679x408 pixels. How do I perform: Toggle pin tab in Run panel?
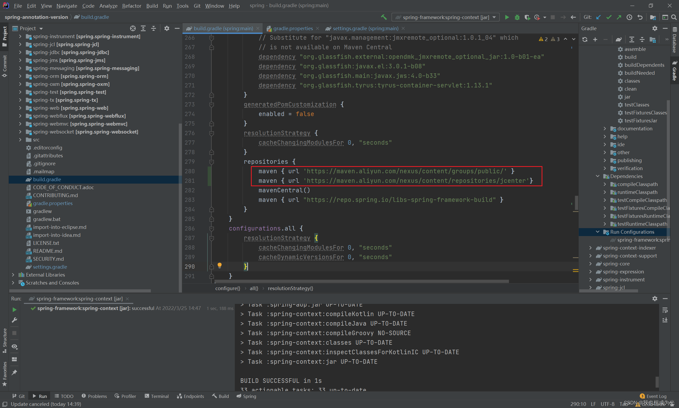(x=14, y=372)
